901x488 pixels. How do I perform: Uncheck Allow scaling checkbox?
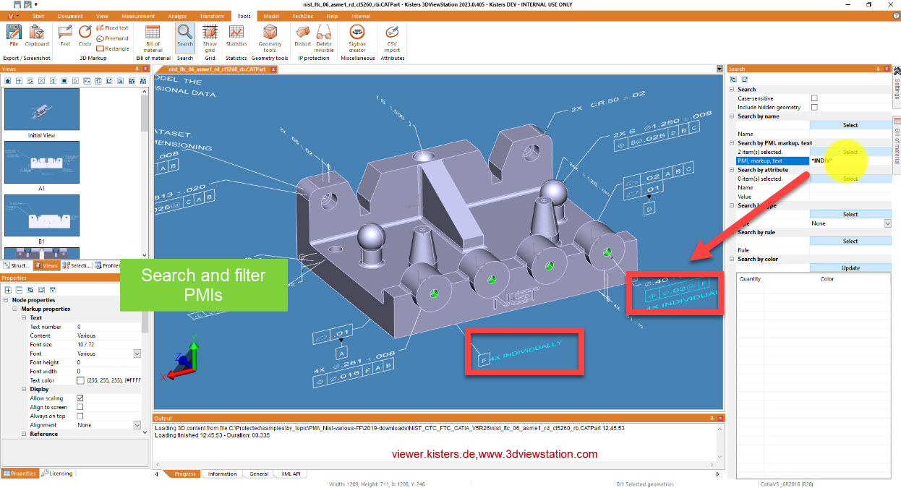tap(80, 398)
